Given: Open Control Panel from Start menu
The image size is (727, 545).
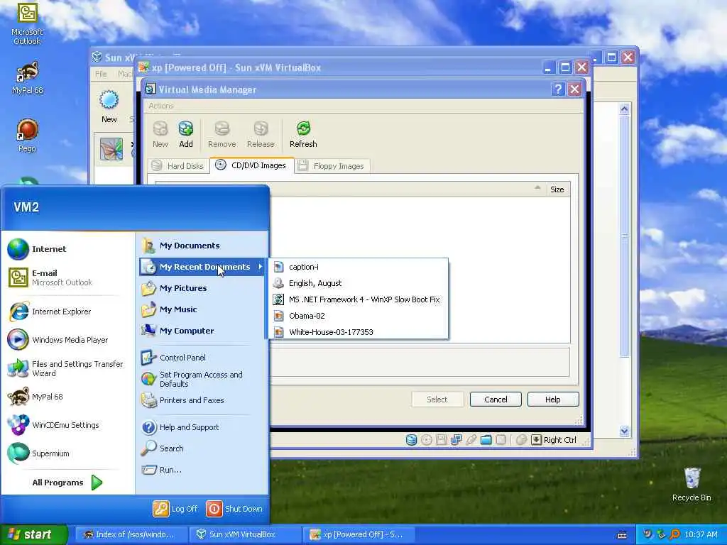Looking at the screenshot, I should click(202, 358).
